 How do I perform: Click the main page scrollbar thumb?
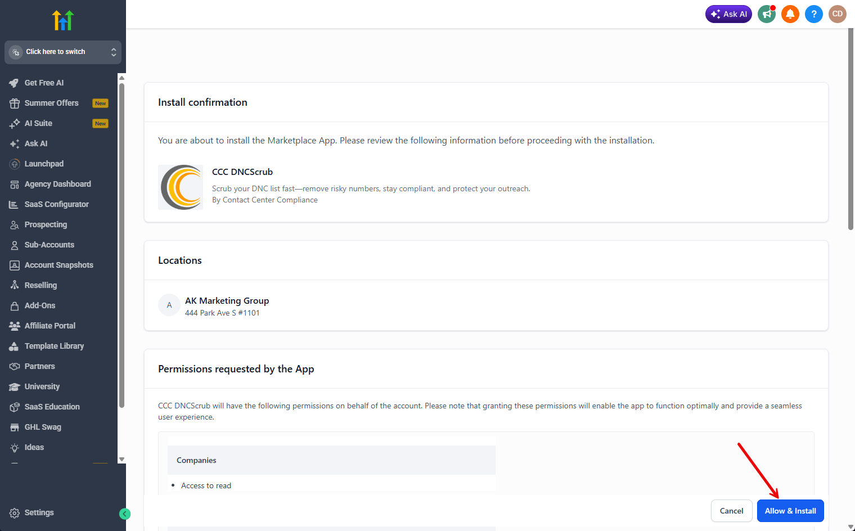pyautogui.click(x=850, y=129)
